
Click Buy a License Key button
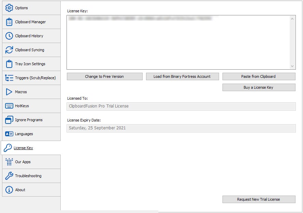click(x=259, y=87)
